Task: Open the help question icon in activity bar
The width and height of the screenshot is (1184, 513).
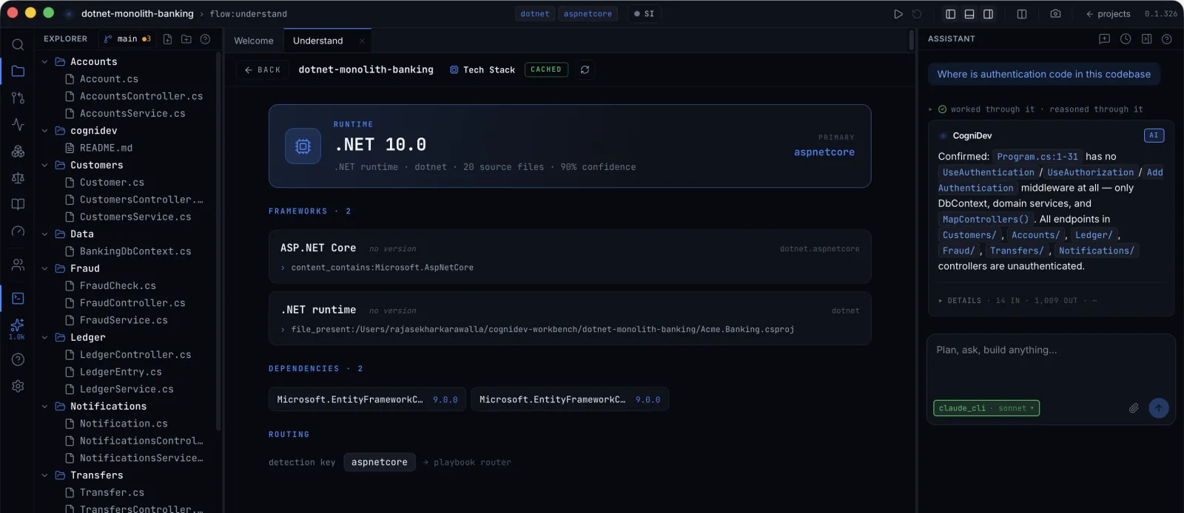Action: 18,359
